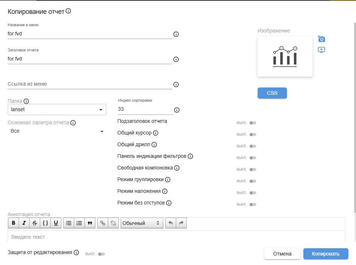This screenshot has width=356, height=265.
Task: Click the Ссылка из меню input field
Action: click(x=90, y=84)
